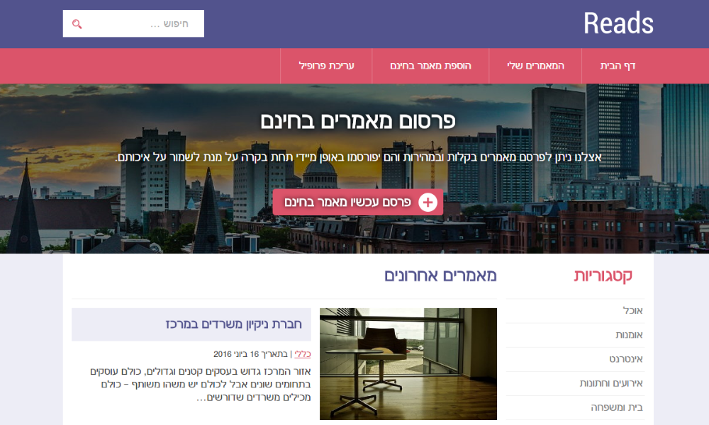Click the plus circle icon on the publish button
This screenshot has height=425, width=709.
(x=428, y=203)
